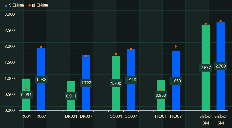Click the FR007 axis label
Viewport: 232px width, 128px height.
pyautogui.click(x=176, y=116)
